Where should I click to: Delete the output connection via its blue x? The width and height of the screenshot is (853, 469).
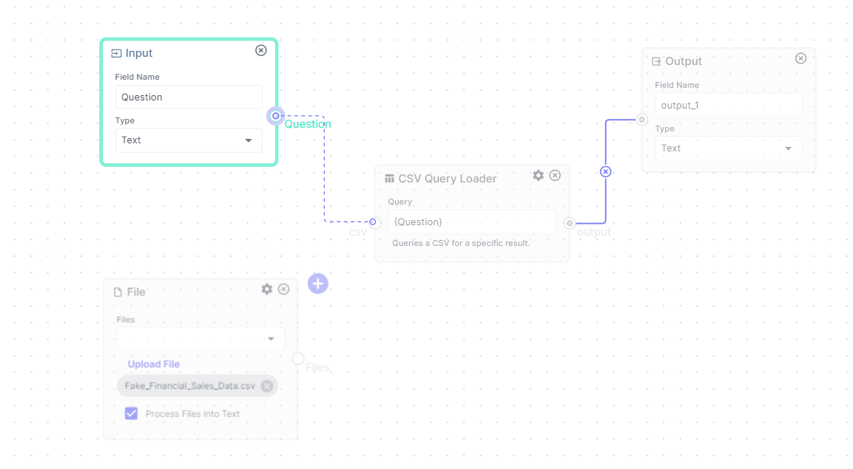tap(605, 171)
